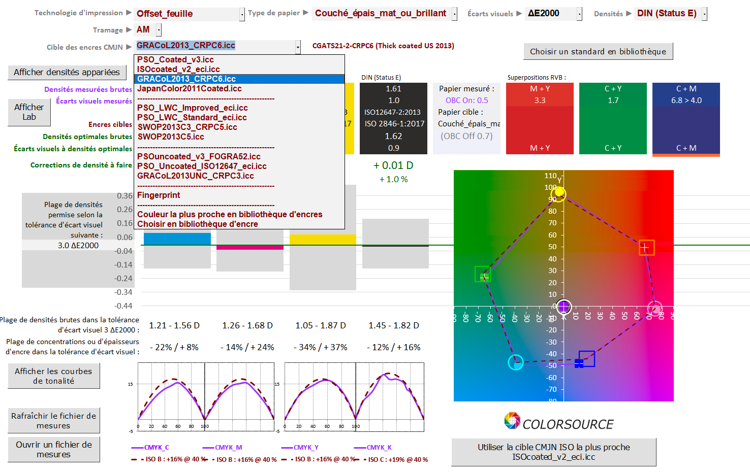The height and width of the screenshot is (473, 750).
Task: Select PSO_Coated_v3.icc from the list
Action: click(239, 60)
